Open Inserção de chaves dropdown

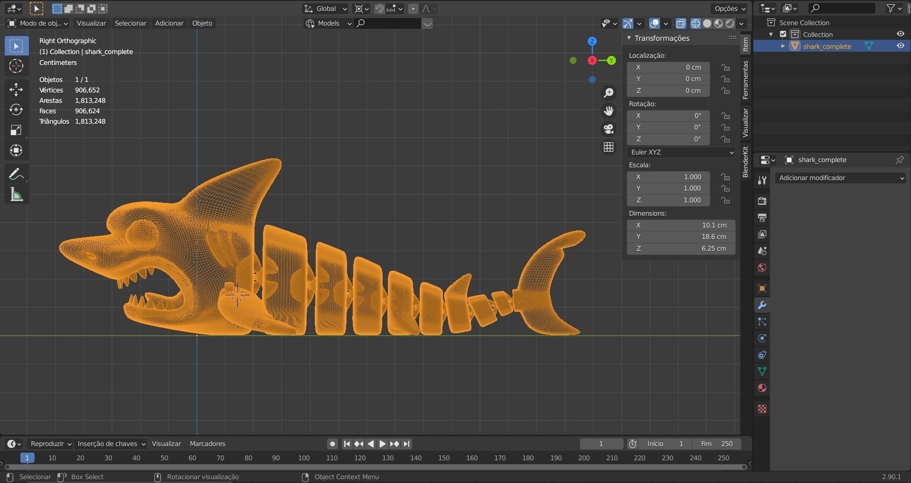pyautogui.click(x=111, y=444)
